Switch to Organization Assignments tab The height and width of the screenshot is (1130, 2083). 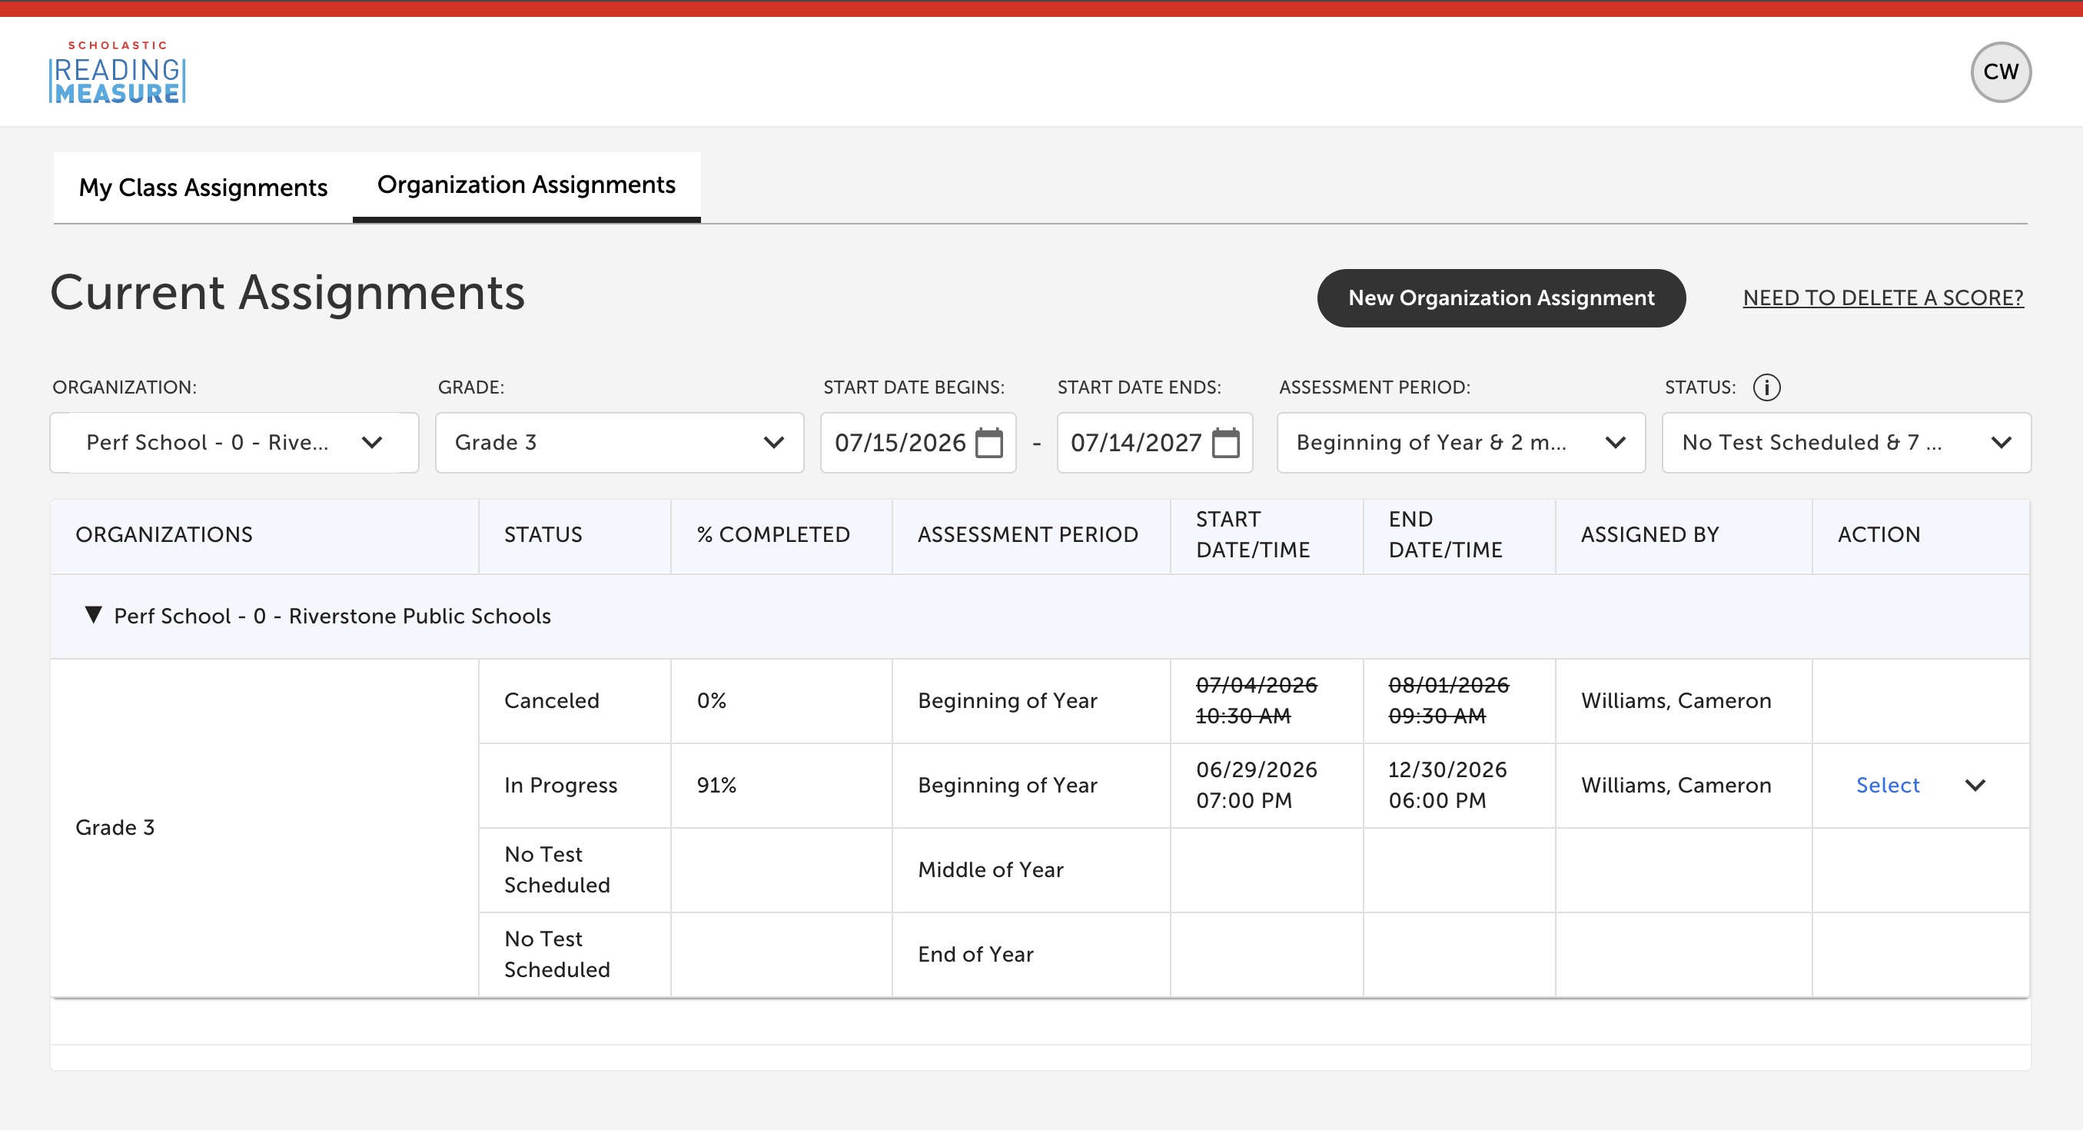pos(527,185)
